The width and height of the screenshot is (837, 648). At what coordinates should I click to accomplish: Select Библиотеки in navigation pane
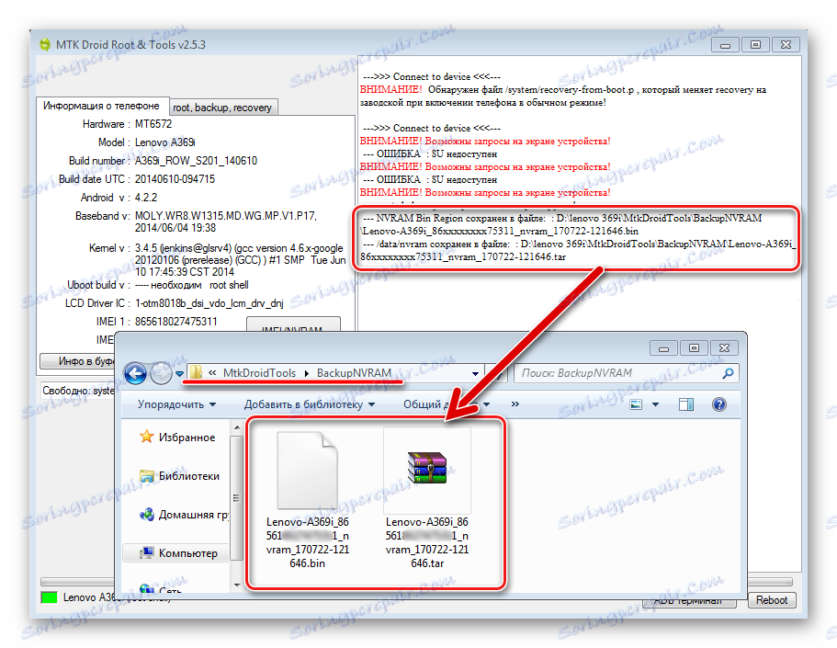click(189, 476)
